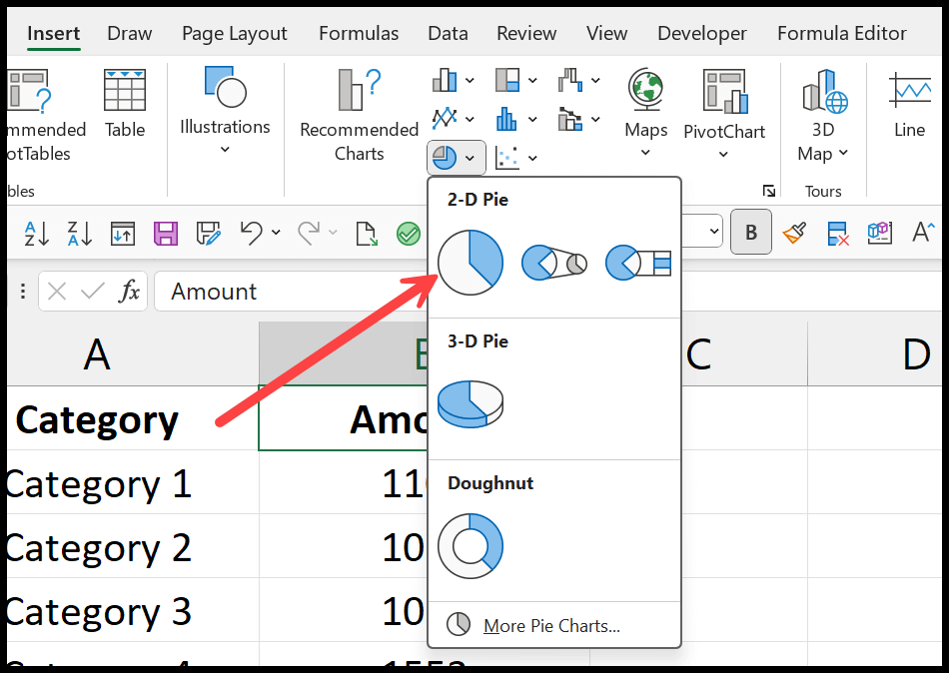The width and height of the screenshot is (949, 673).
Task: Click the Save As icon with pencil
Action: 208,233
